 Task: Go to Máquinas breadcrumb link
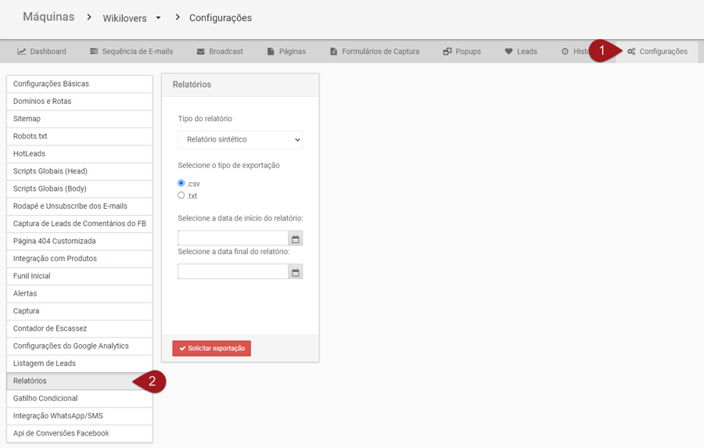click(x=48, y=17)
